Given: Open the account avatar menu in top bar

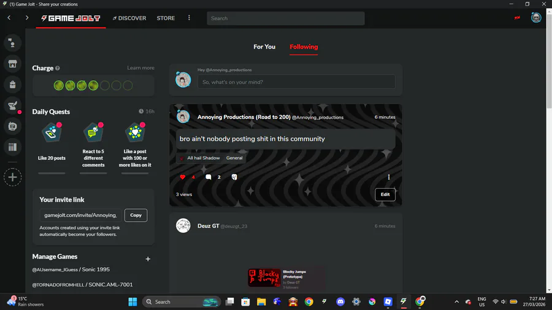Looking at the screenshot, I should (536, 18).
